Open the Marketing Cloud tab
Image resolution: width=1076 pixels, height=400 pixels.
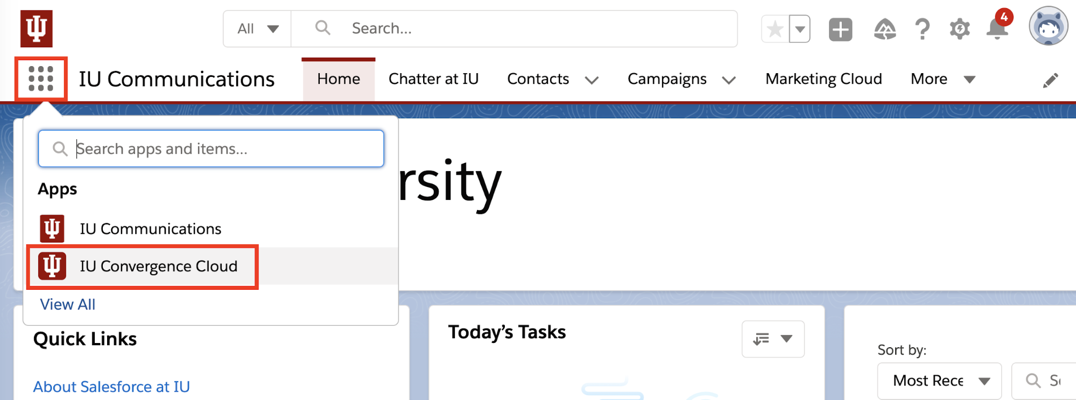pyautogui.click(x=824, y=79)
